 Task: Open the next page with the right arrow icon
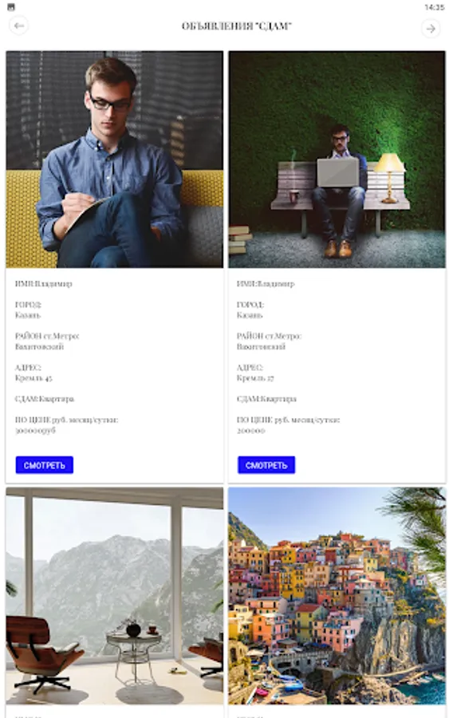point(430,29)
